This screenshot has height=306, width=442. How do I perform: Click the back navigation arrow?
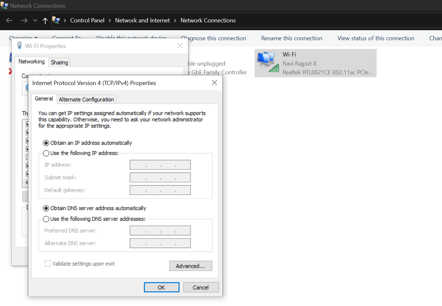tap(9, 20)
